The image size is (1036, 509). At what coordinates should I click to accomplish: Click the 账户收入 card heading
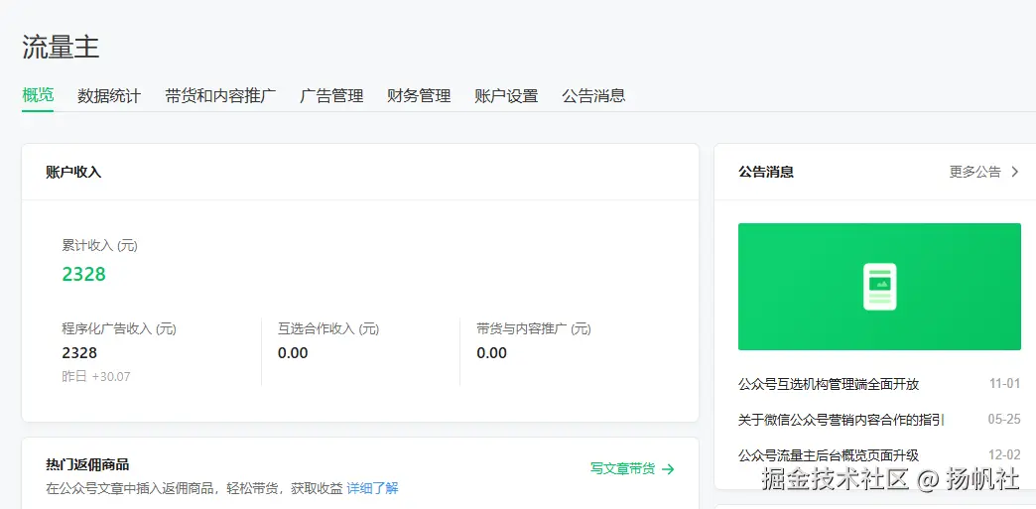coord(73,172)
